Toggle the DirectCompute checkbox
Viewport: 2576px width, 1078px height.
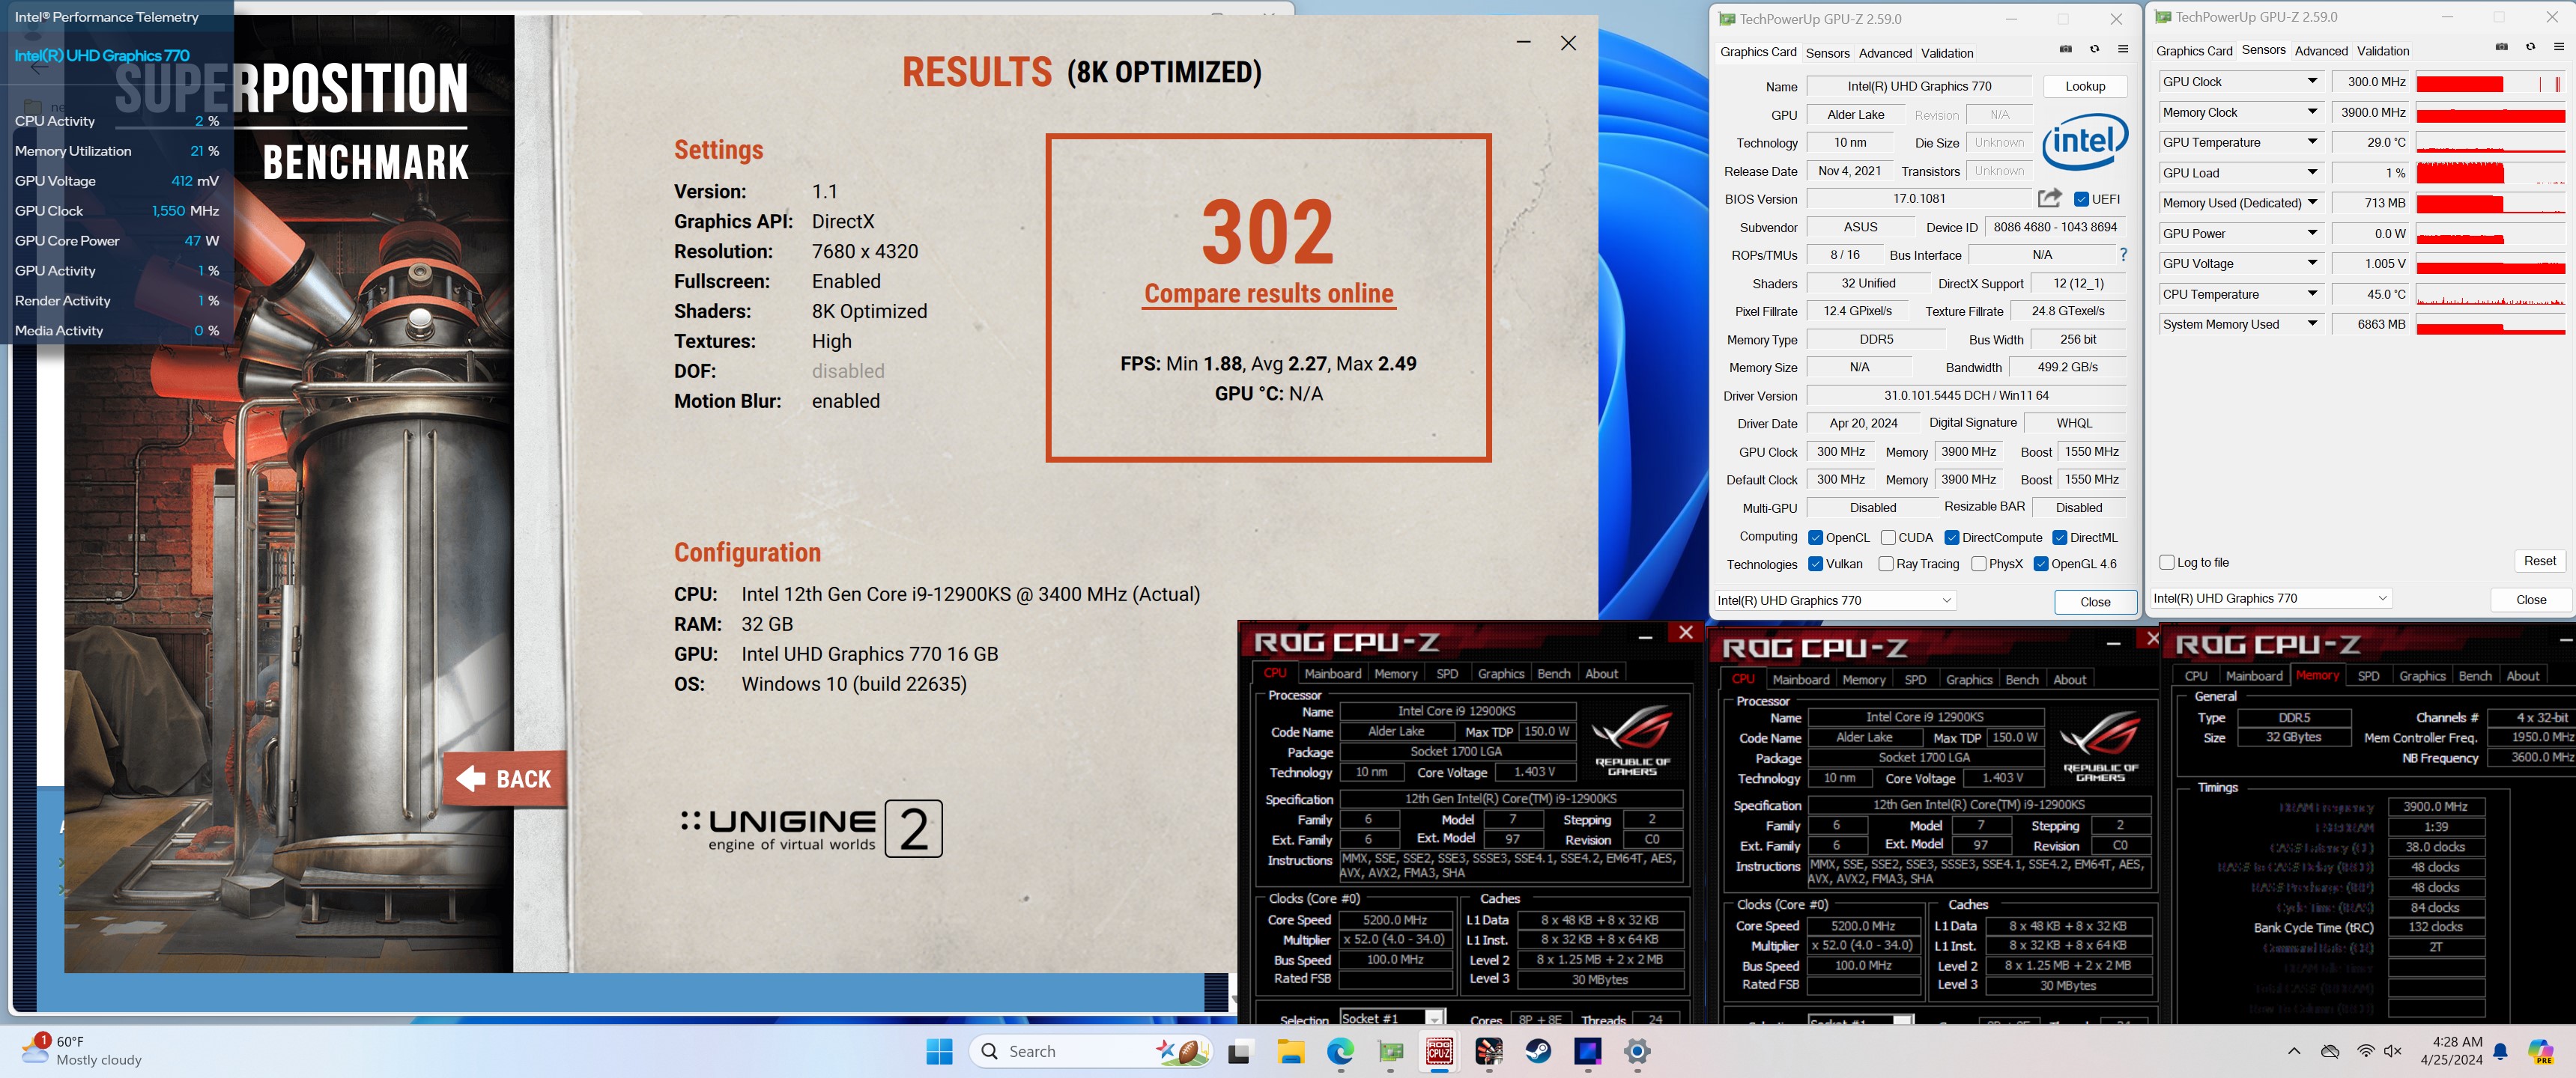(1952, 538)
